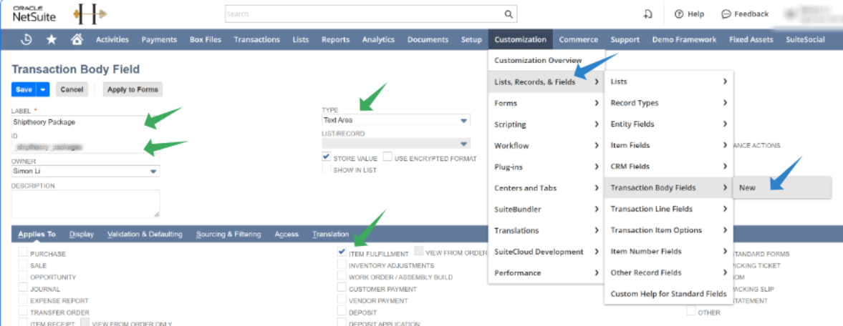The width and height of the screenshot is (843, 326).
Task: Switch to the Display tab
Action: pos(82,234)
